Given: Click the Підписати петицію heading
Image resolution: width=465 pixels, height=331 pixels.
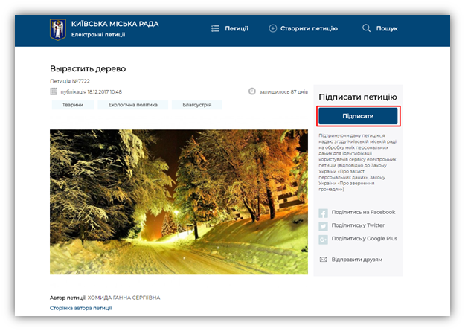Looking at the screenshot, I should pyautogui.click(x=358, y=97).
